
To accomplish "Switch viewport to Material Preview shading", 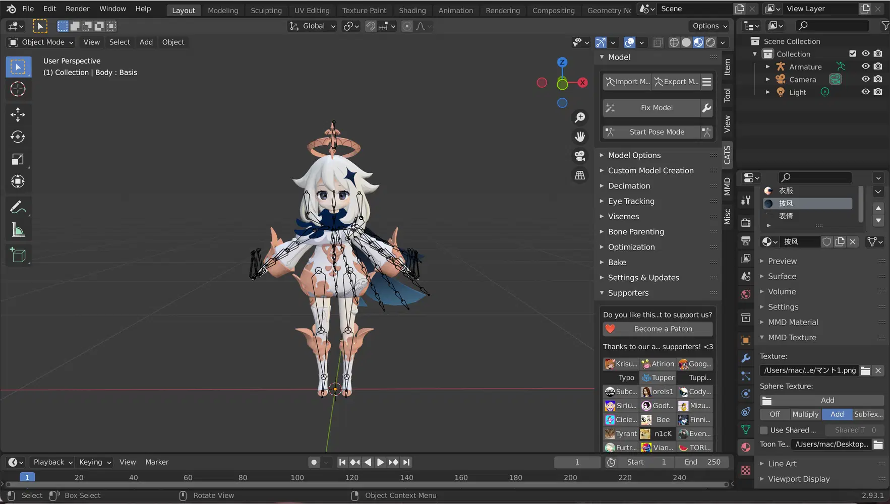I will (x=698, y=42).
